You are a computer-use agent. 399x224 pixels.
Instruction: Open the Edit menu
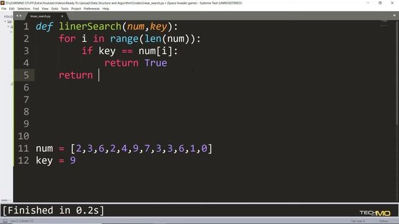(12, 9)
